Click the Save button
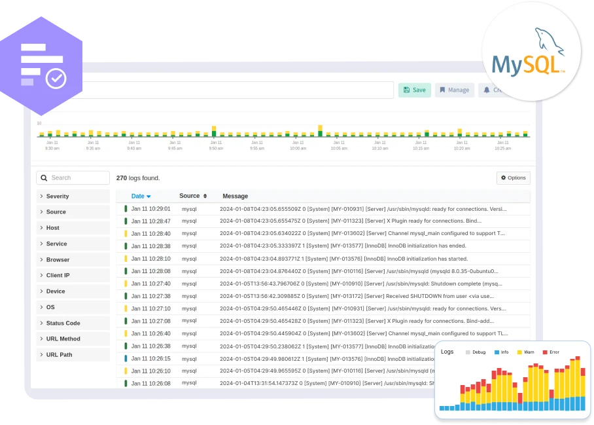 pos(415,90)
